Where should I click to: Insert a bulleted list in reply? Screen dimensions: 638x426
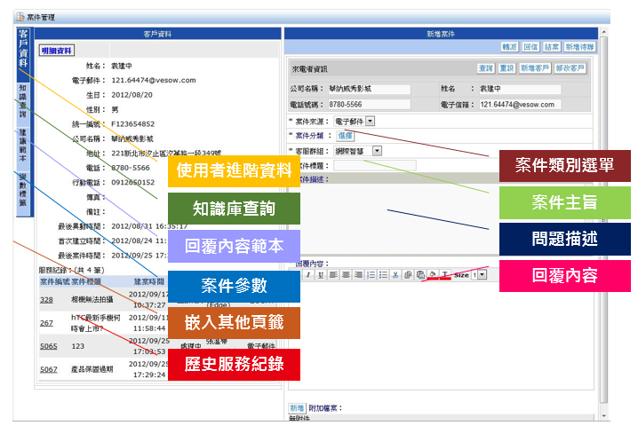(x=383, y=275)
